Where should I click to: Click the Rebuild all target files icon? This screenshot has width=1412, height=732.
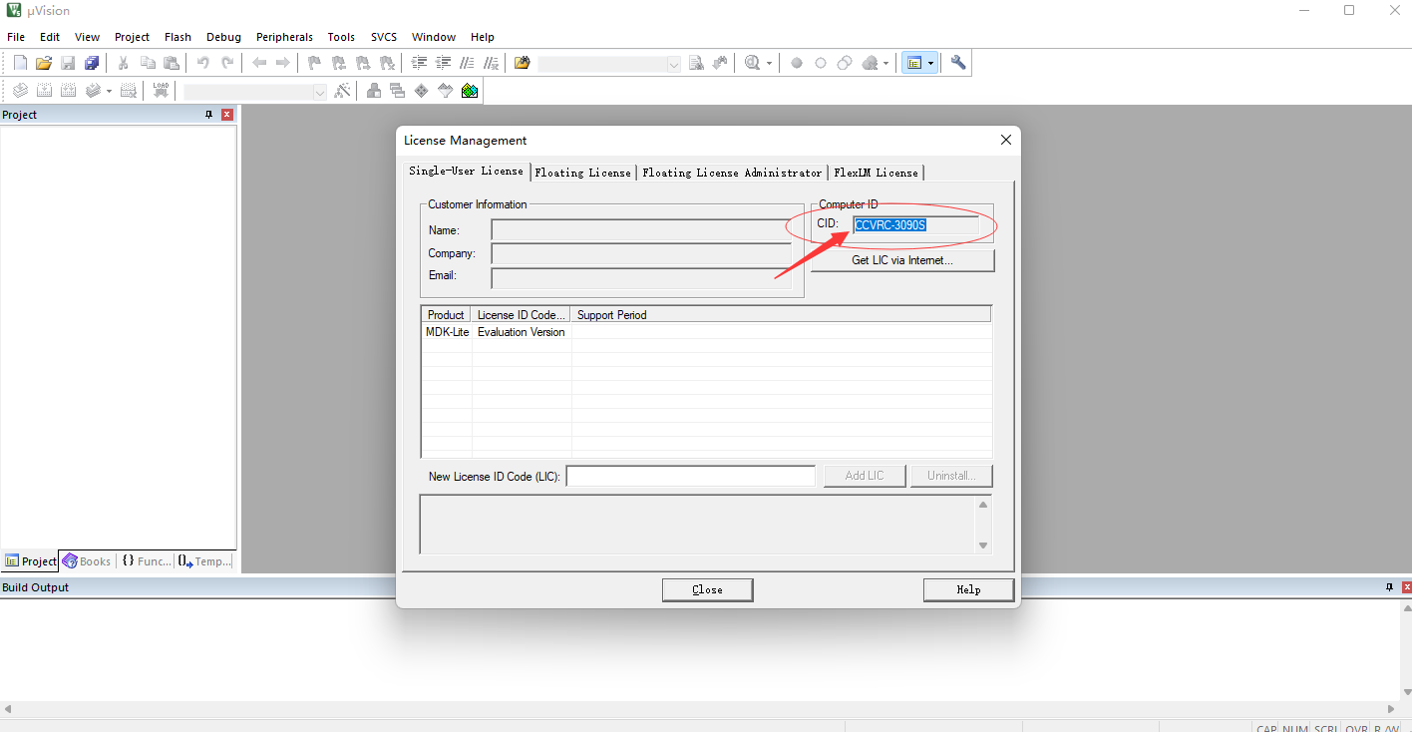tap(68, 91)
